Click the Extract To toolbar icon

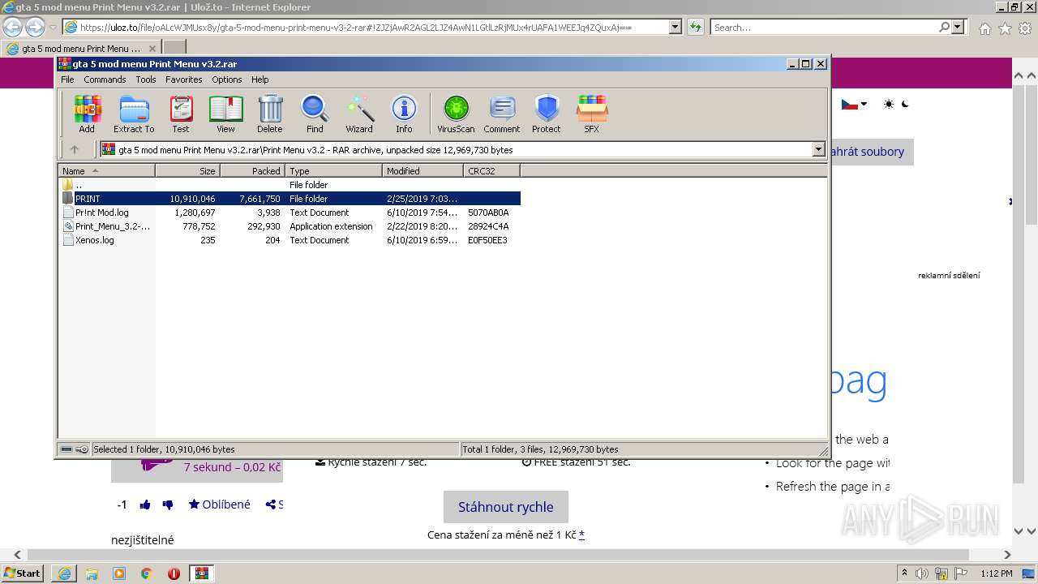point(134,114)
